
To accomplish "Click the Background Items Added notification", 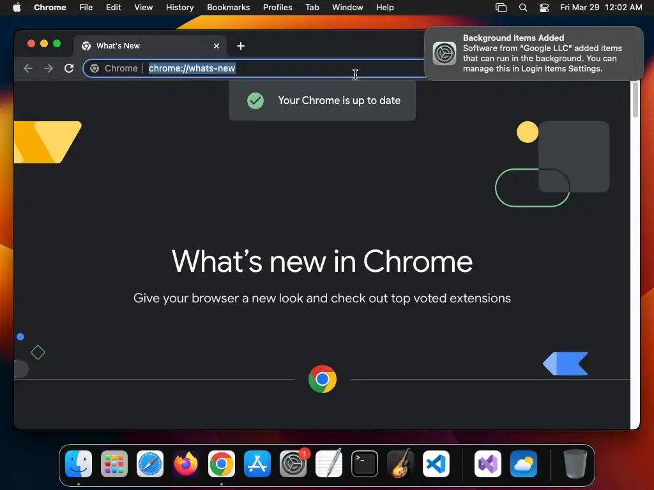I will click(x=533, y=54).
